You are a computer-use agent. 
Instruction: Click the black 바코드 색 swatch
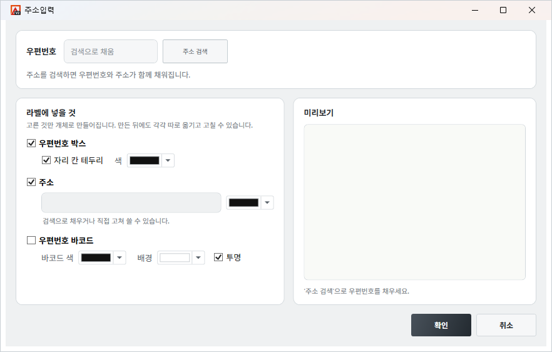96,257
